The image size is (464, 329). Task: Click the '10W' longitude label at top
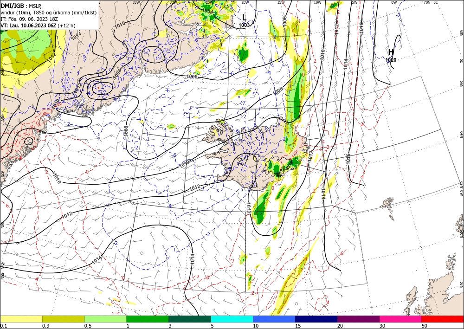pos(317,2)
